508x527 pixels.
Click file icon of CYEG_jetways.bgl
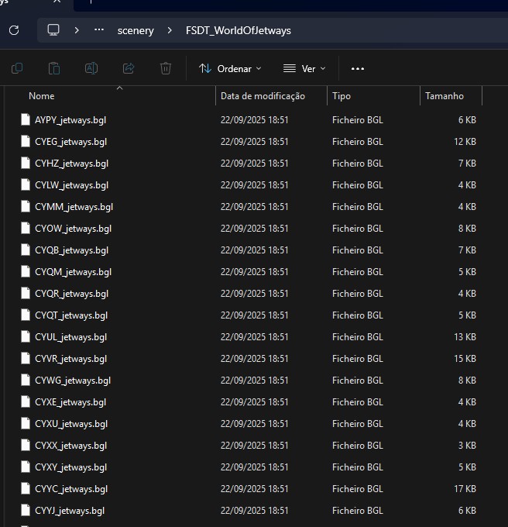click(x=26, y=142)
